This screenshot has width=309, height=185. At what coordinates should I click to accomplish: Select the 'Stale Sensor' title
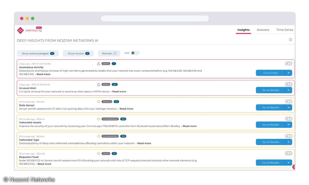tap(27, 105)
